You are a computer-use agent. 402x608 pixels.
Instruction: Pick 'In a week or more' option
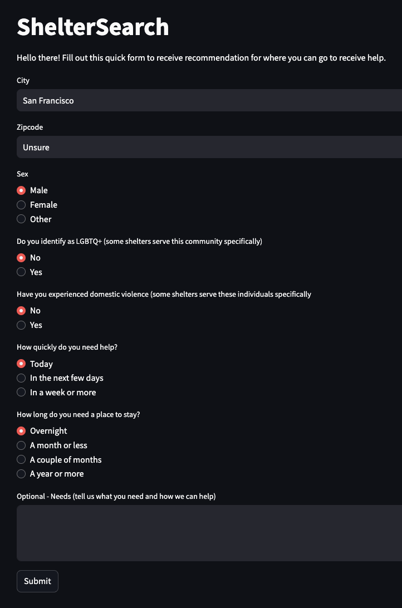[x=22, y=393]
